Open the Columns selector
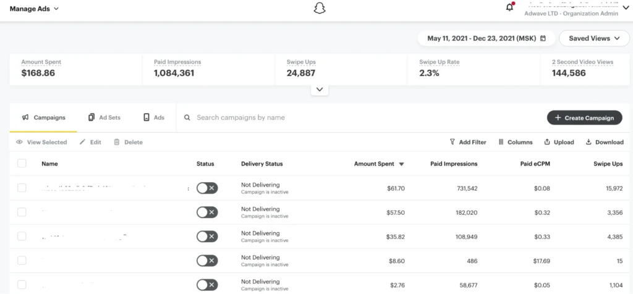Image resolution: width=633 pixels, height=294 pixels. click(x=516, y=142)
